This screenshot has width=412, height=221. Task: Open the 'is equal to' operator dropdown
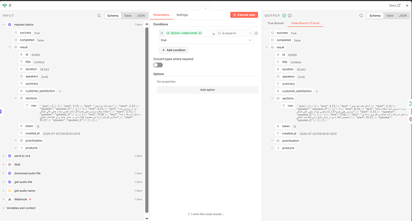[x=235, y=33]
